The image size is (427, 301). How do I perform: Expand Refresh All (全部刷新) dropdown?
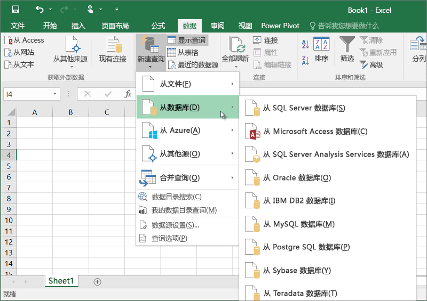[236, 67]
